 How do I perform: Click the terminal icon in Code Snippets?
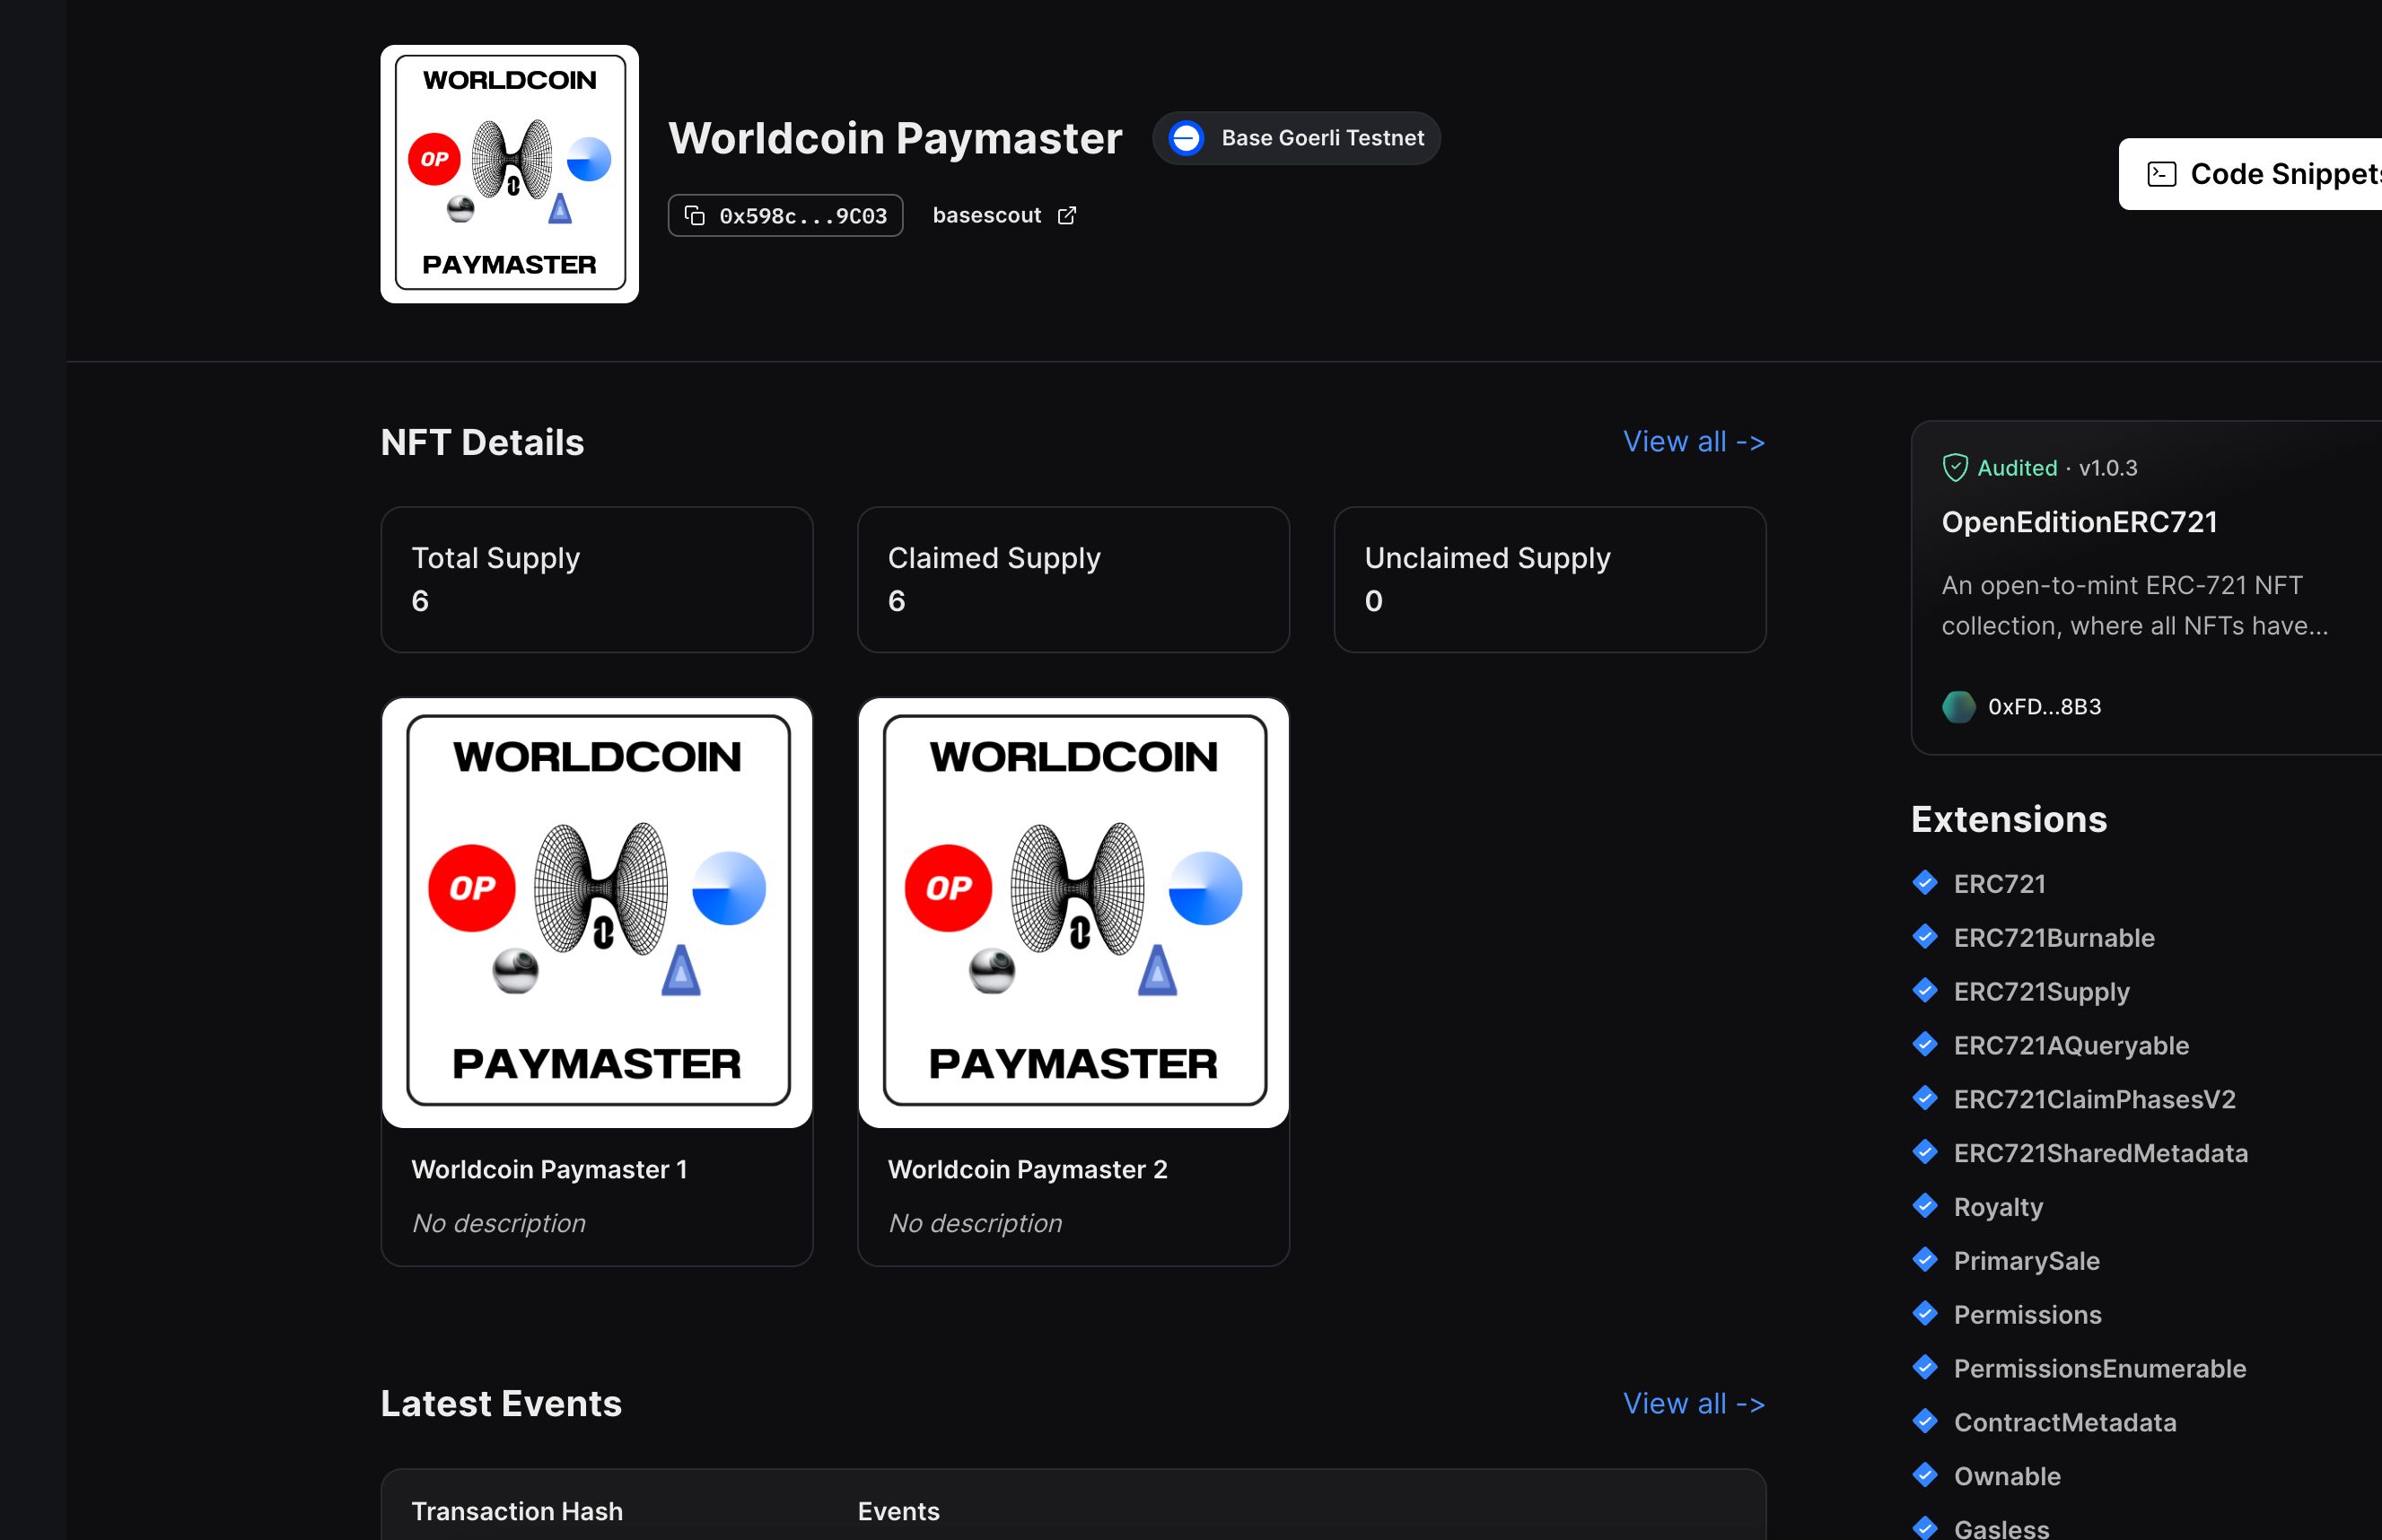click(x=2162, y=174)
